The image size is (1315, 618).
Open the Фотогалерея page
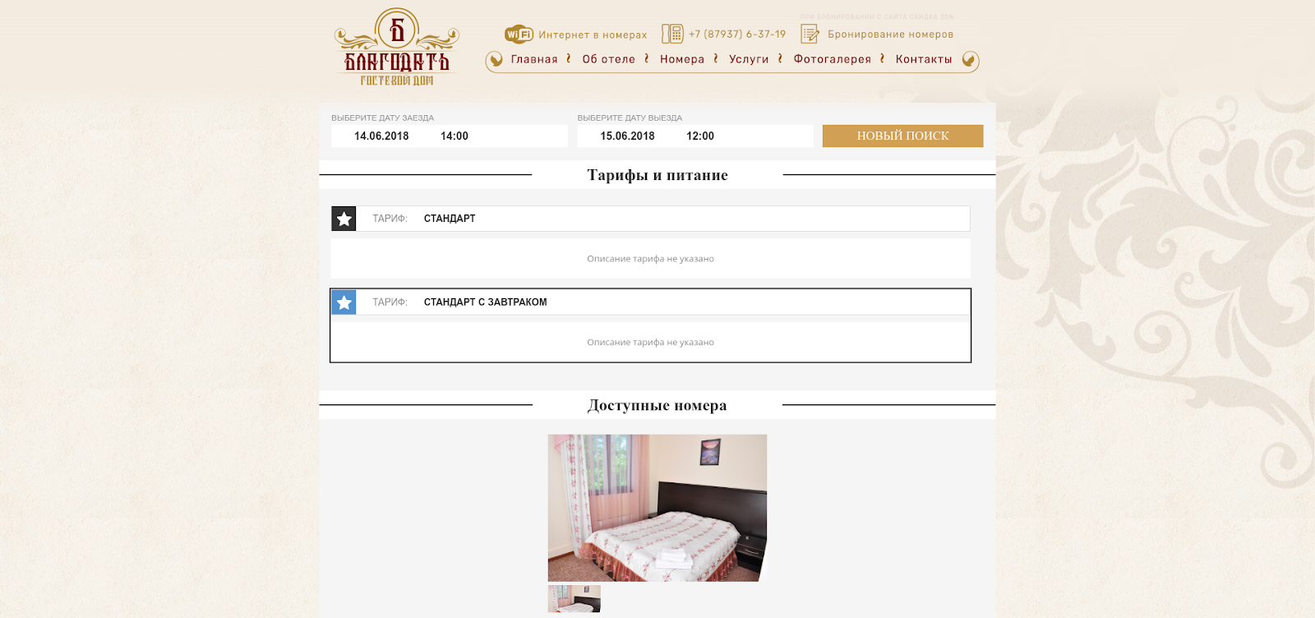tap(832, 59)
